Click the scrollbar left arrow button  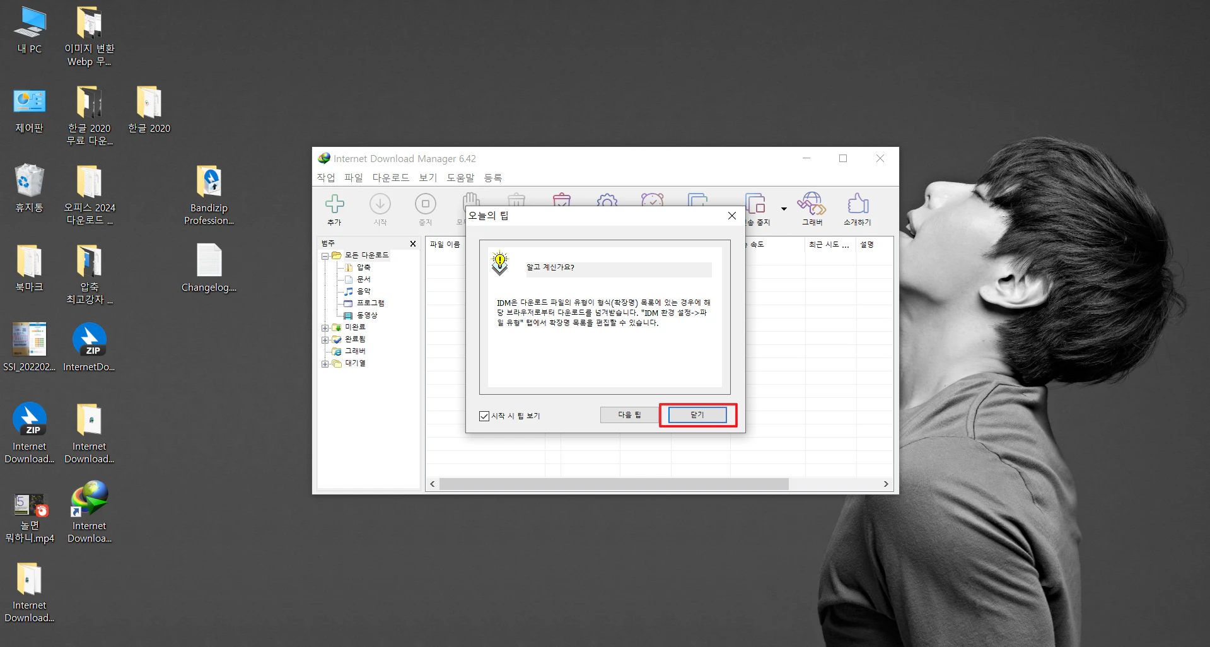coord(433,484)
